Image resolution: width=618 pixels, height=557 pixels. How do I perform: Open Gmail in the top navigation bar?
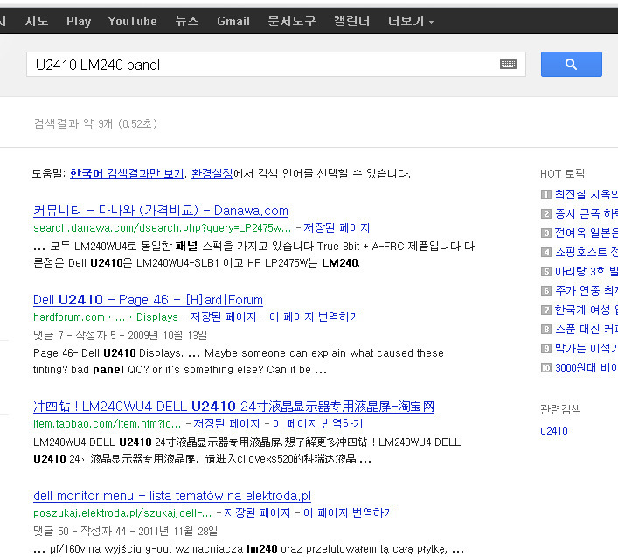tap(233, 21)
